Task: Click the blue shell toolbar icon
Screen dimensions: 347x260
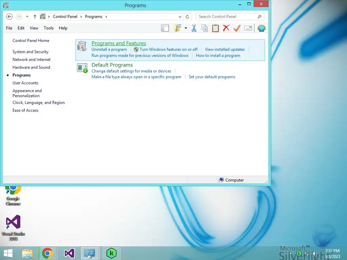Action: click(261, 28)
